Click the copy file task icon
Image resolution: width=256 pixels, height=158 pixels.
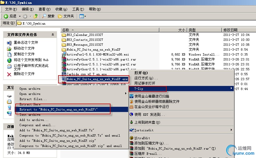click(9, 54)
